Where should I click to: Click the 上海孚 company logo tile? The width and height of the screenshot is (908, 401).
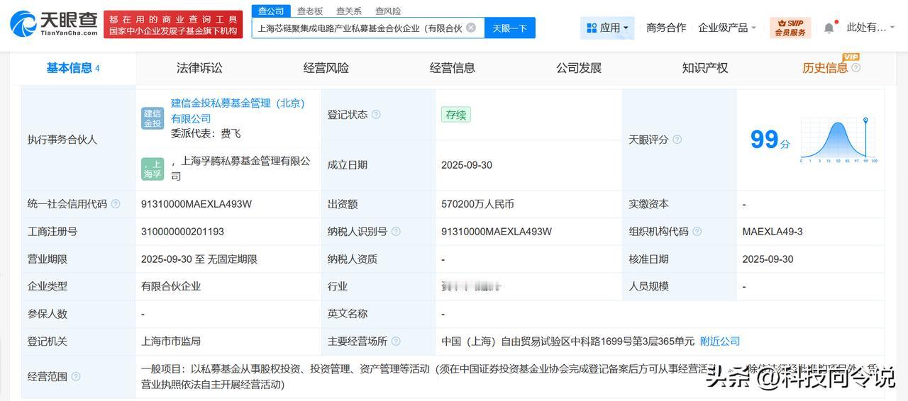click(x=153, y=169)
